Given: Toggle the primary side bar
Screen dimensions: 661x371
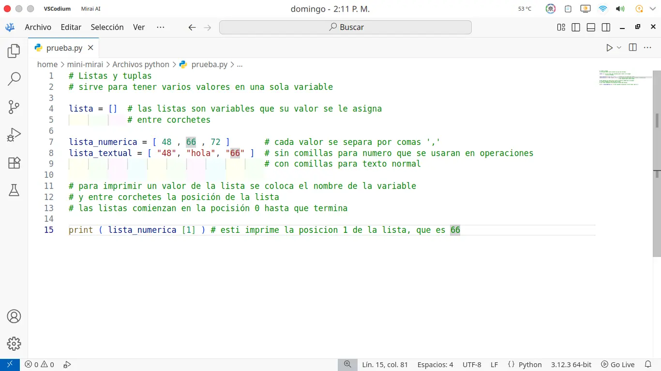Looking at the screenshot, I should [576, 27].
